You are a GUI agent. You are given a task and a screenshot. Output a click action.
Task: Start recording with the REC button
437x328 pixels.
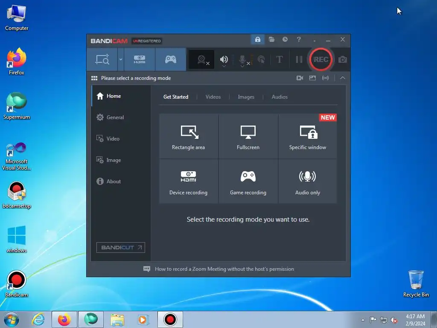click(321, 59)
